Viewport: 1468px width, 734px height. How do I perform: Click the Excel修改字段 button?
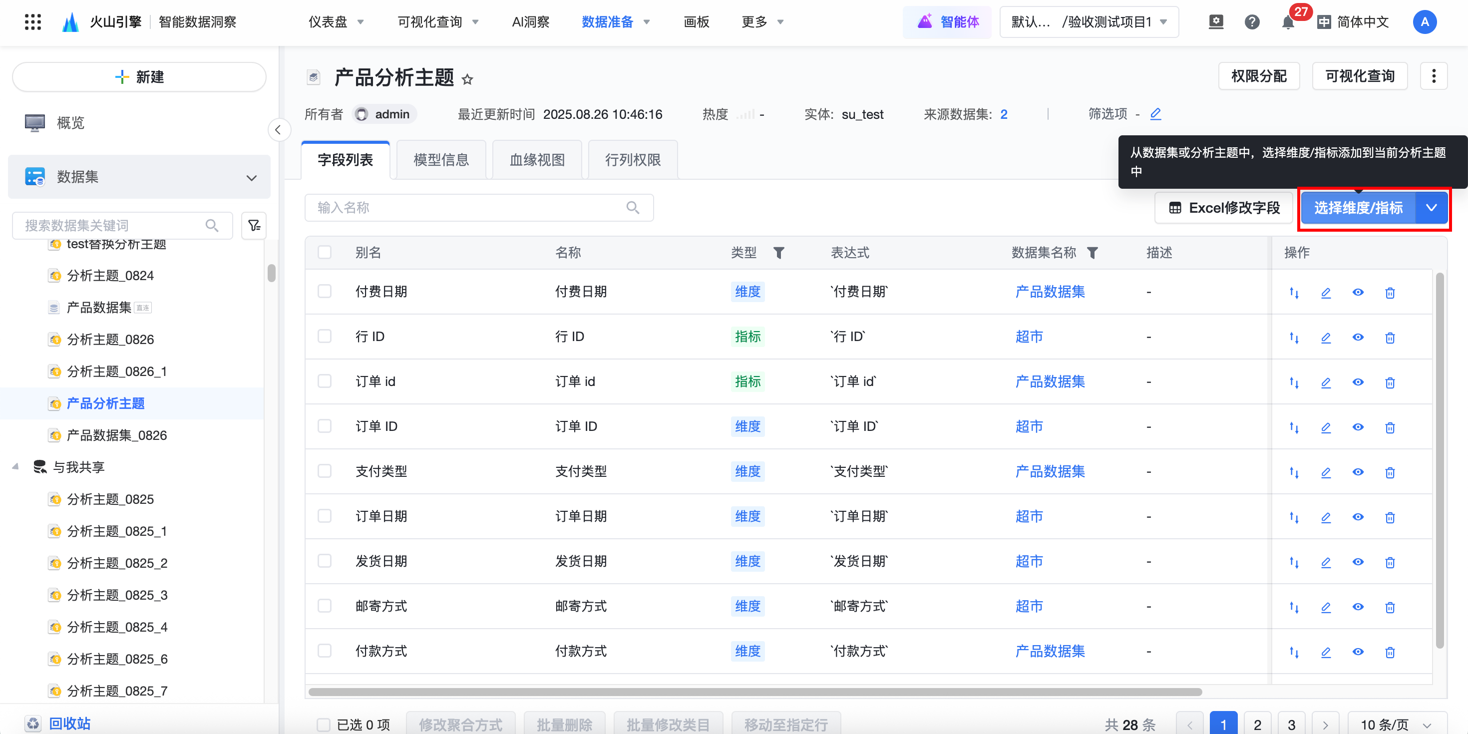point(1224,208)
